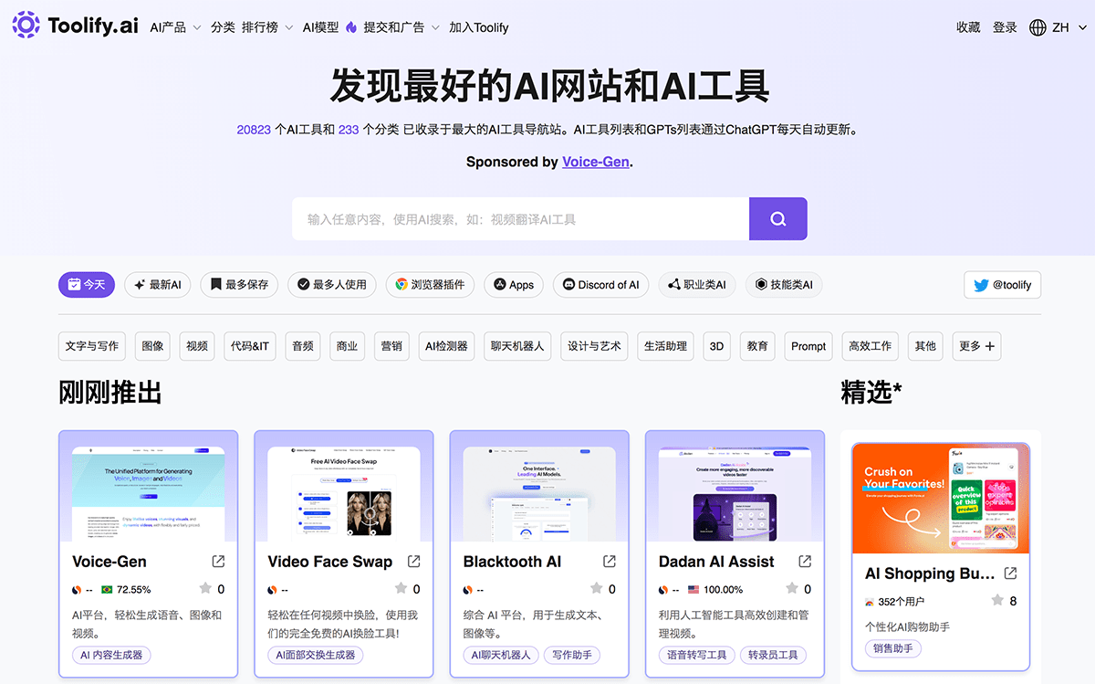
Task: Click the Toolify.ai logo icon
Action: click(x=26, y=25)
